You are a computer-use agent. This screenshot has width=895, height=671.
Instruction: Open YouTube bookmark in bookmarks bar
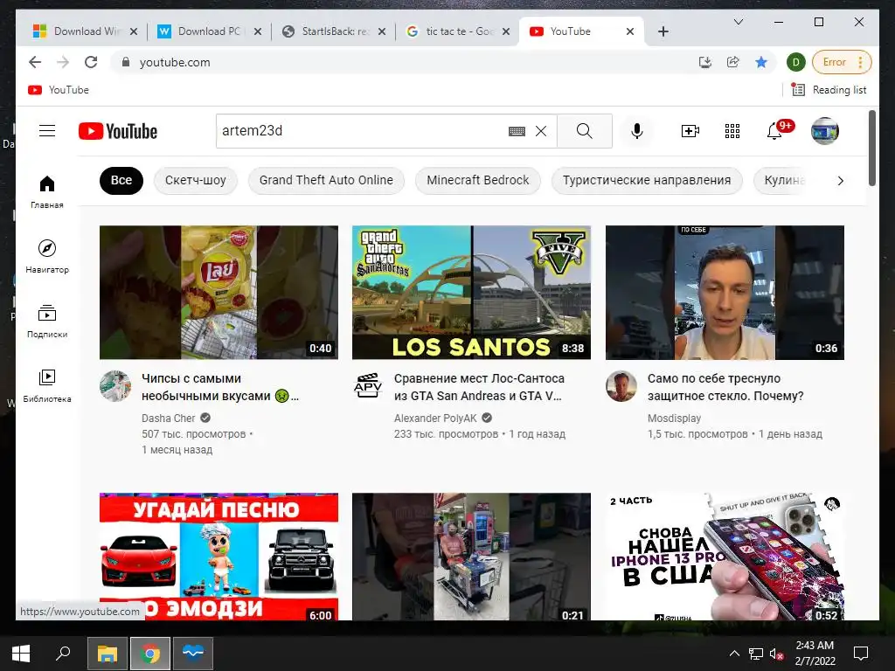click(59, 90)
